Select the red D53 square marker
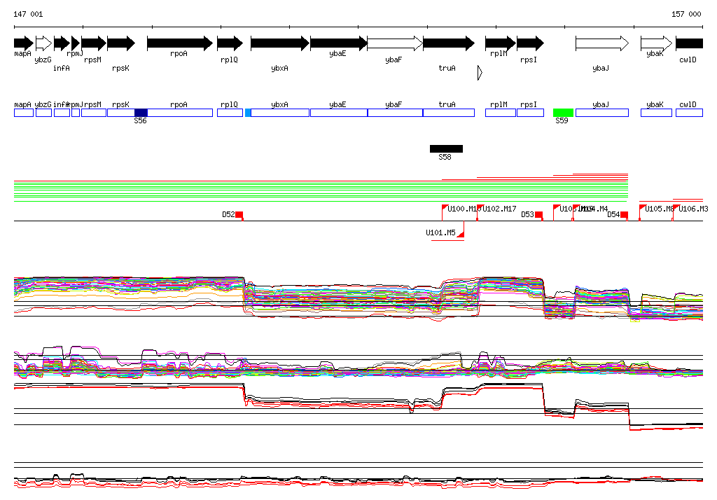The image size is (717, 500). click(538, 215)
